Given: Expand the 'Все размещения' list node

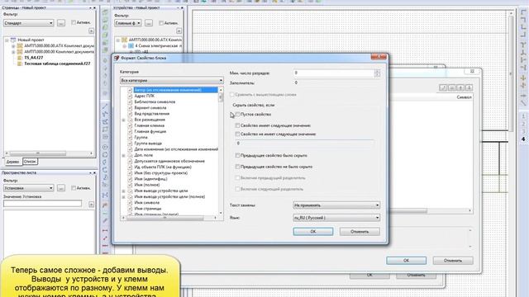Looking at the screenshot, I should pyautogui.click(x=123, y=120).
